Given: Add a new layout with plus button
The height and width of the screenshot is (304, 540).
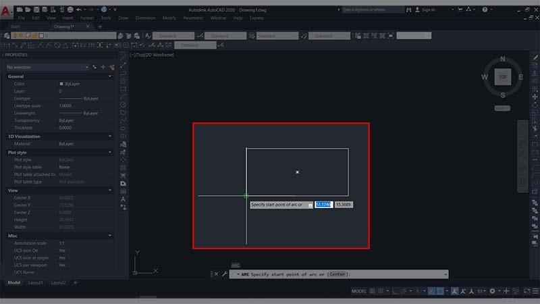Looking at the screenshot, I should tap(76, 282).
